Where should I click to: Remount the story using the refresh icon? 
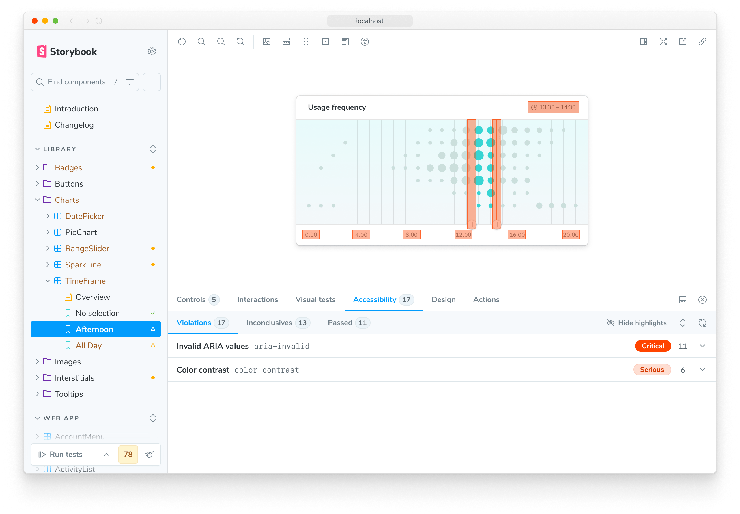[182, 42]
